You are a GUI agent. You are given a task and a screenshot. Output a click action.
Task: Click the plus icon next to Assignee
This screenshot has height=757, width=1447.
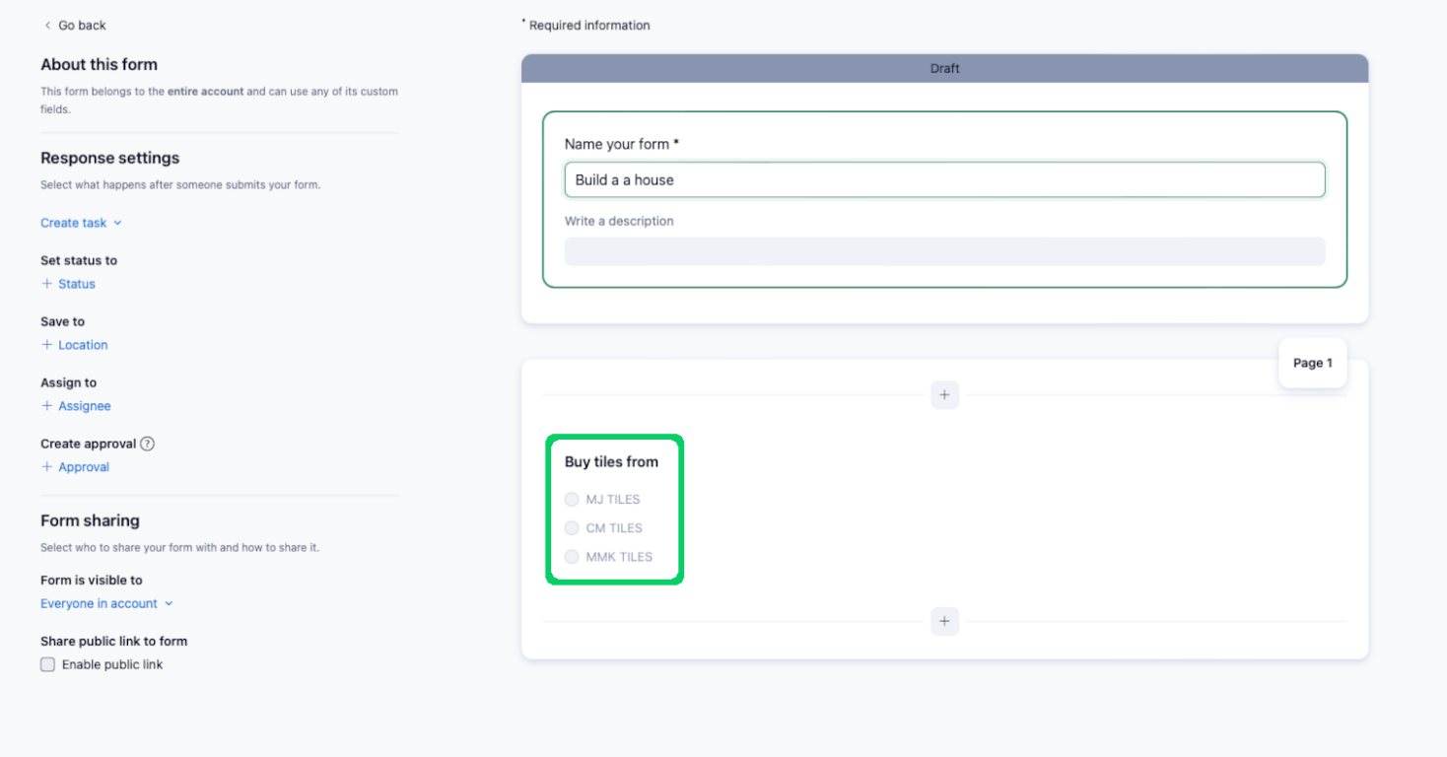[46, 406]
